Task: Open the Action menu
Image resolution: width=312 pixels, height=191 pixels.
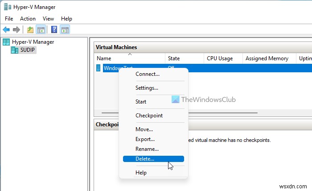Action: tap(28, 19)
